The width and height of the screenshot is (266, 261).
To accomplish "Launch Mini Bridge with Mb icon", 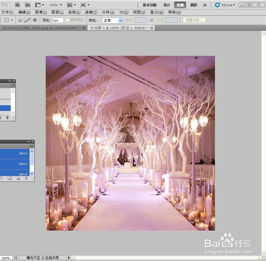I will (27, 5).
